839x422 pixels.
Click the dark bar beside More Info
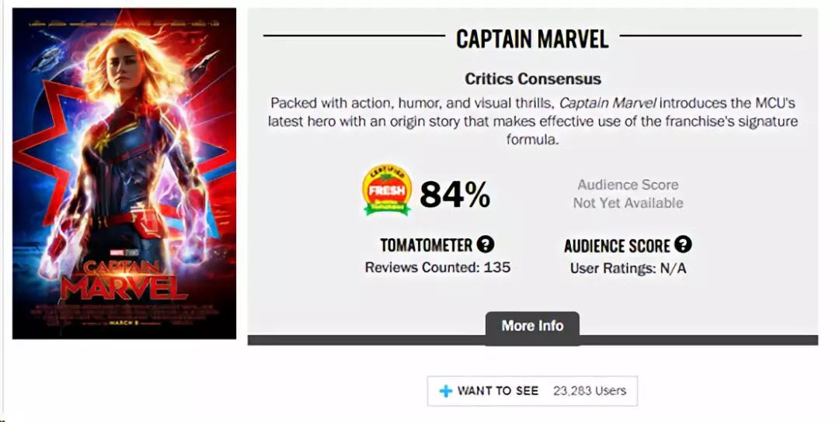tap(699, 340)
